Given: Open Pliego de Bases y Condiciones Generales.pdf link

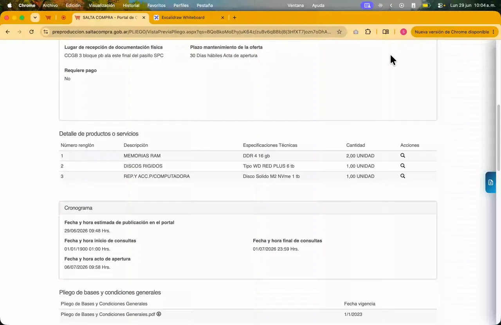Looking at the screenshot, I should coord(108,314).
